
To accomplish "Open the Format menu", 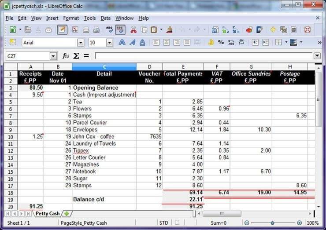I will (71, 18).
